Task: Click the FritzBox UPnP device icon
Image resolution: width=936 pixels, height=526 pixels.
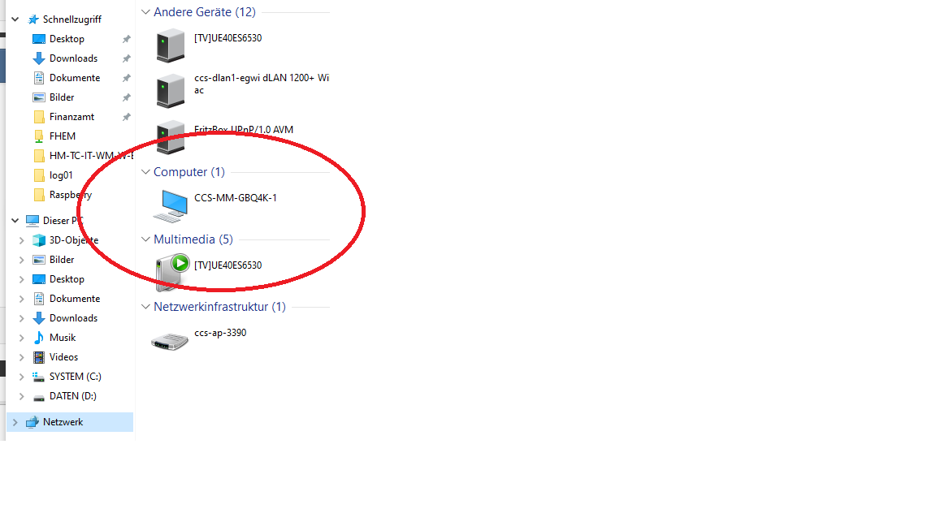Action: pyautogui.click(x=171, y=137)
